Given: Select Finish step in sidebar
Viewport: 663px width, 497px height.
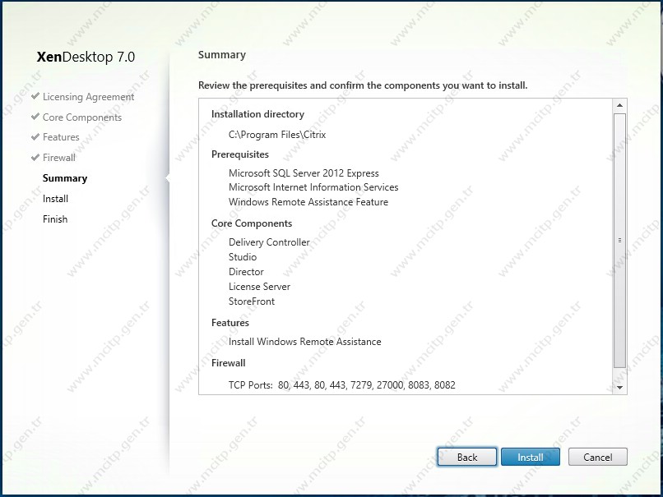Looking at the screenshot, I should pyautogui.click(x=55, y=219).
